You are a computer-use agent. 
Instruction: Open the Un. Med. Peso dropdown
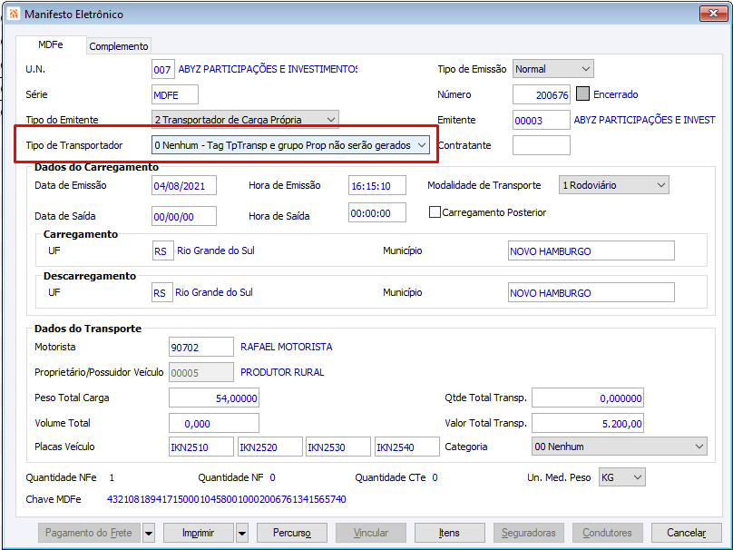(621, 477)
